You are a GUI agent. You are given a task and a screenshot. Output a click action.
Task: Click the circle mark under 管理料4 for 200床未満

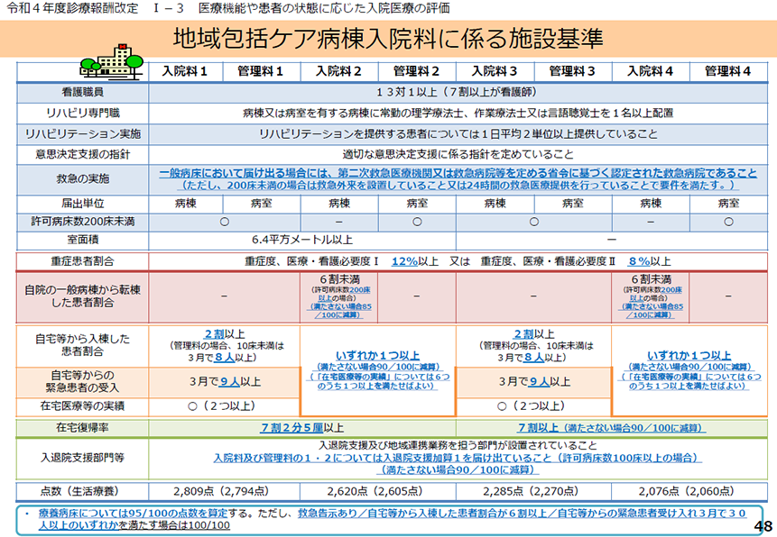click(728, 222)
